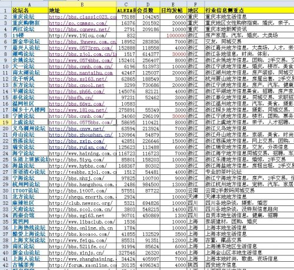This screenshot has height=270, width=294.
Task: Click ALEXA value 327546
Action: click(127, 253)
